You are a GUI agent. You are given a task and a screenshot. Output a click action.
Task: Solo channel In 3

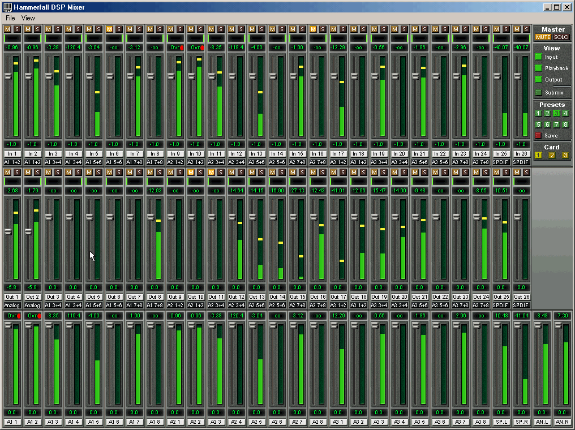58,29
